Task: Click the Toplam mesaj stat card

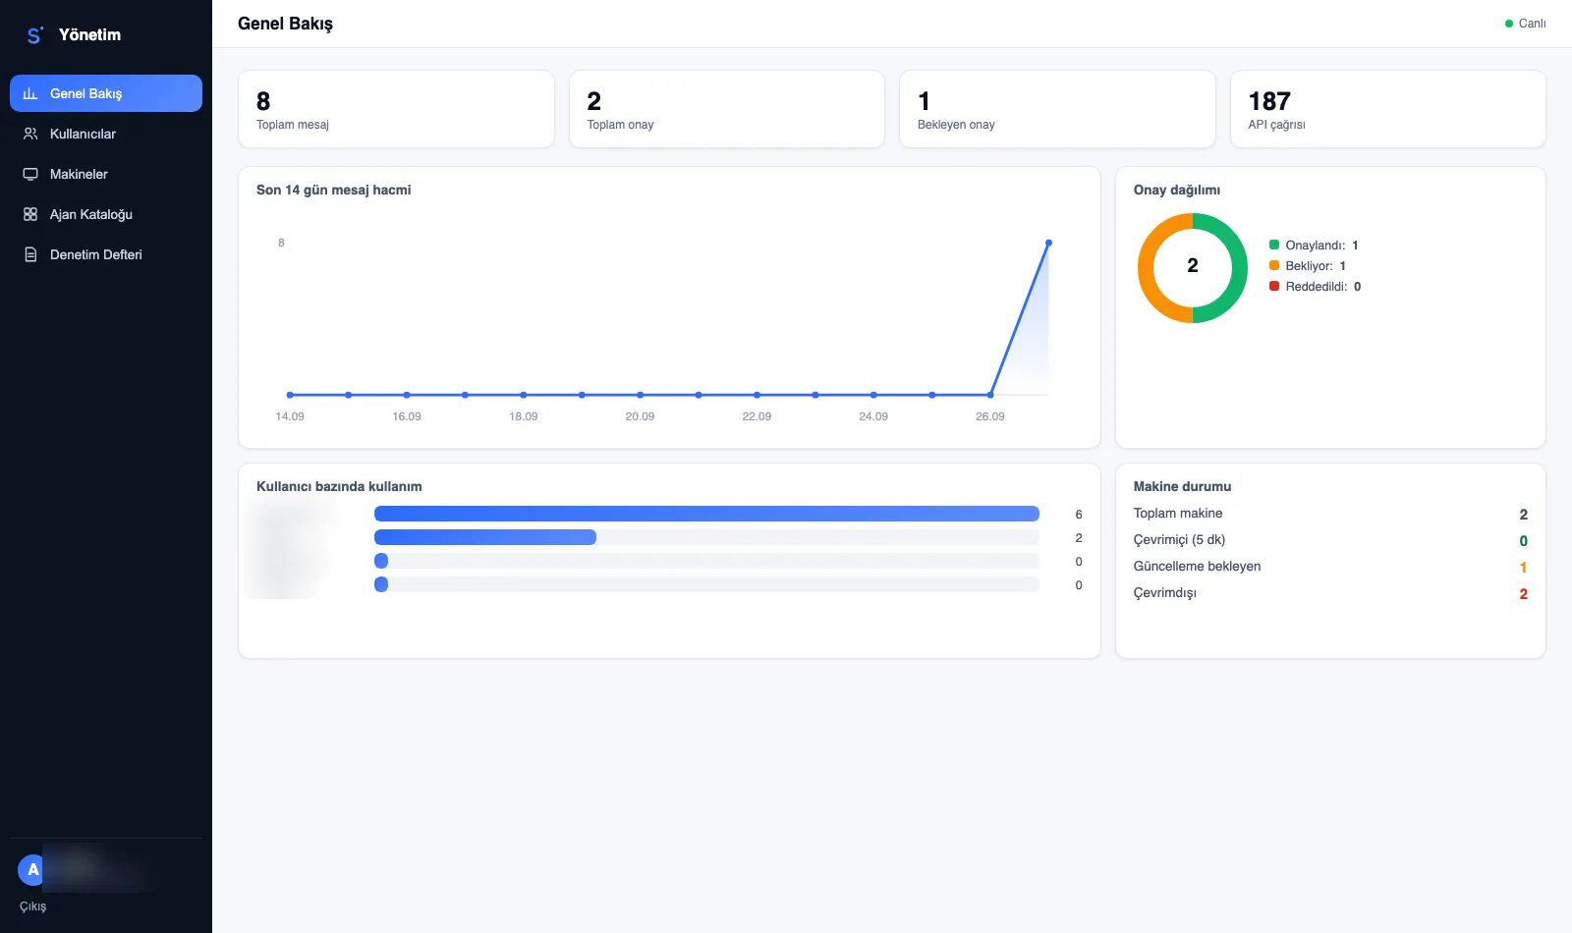Action: 396,109
